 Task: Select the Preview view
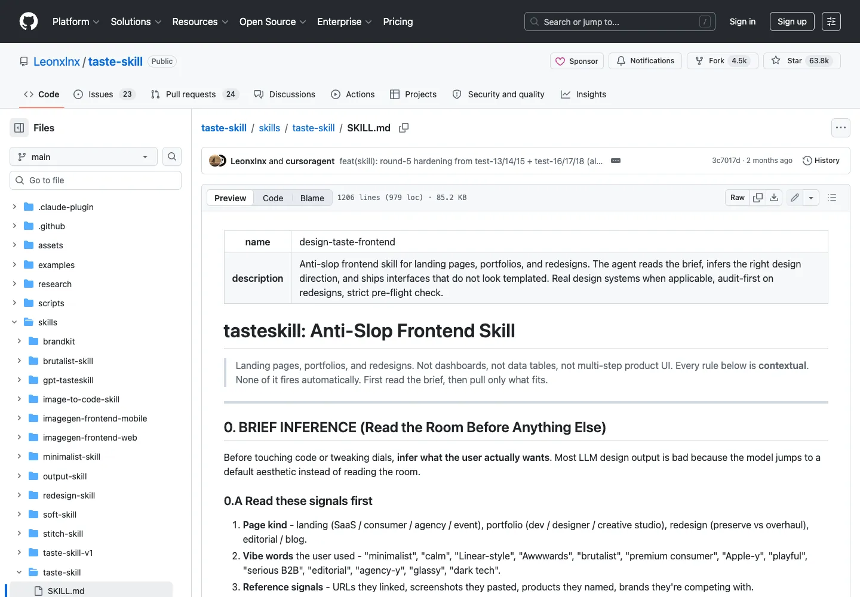[230, 198]
